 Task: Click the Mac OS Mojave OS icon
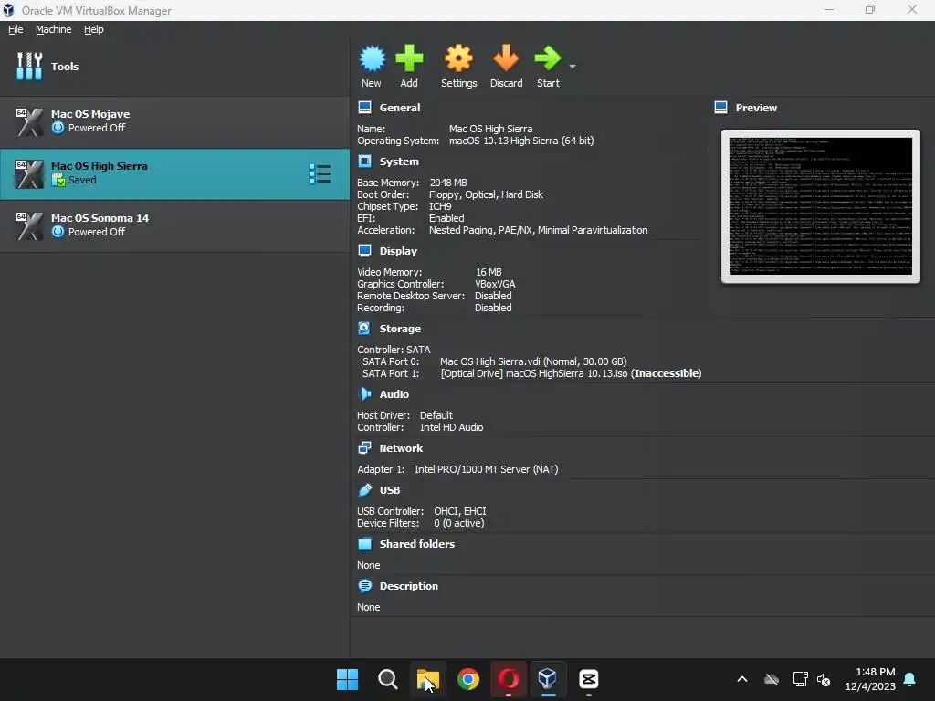click(28, 121)
